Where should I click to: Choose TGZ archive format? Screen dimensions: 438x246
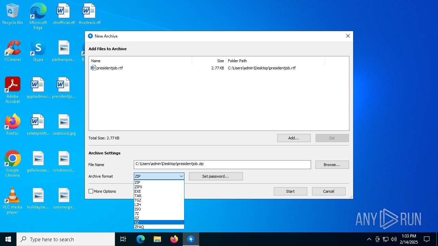[x=159, y=200]
